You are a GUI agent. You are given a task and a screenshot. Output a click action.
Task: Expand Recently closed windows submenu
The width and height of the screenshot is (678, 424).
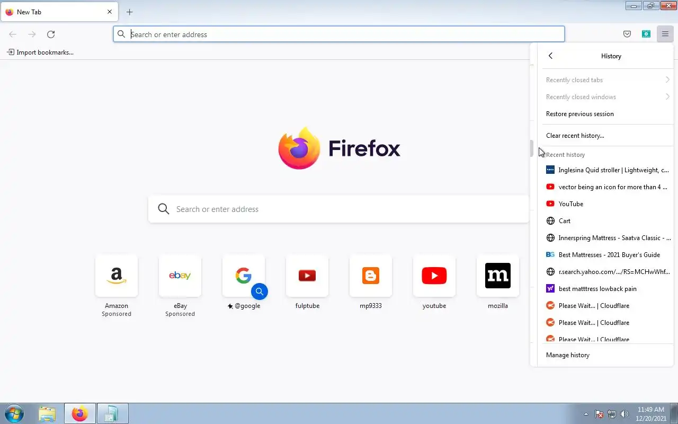[x=607, y=97]
